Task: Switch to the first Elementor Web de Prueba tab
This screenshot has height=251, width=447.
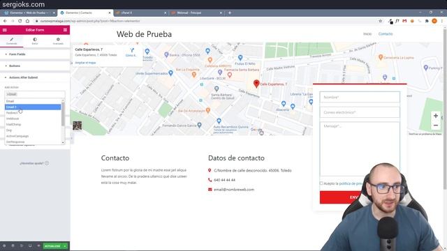Action: click(29, 13)
